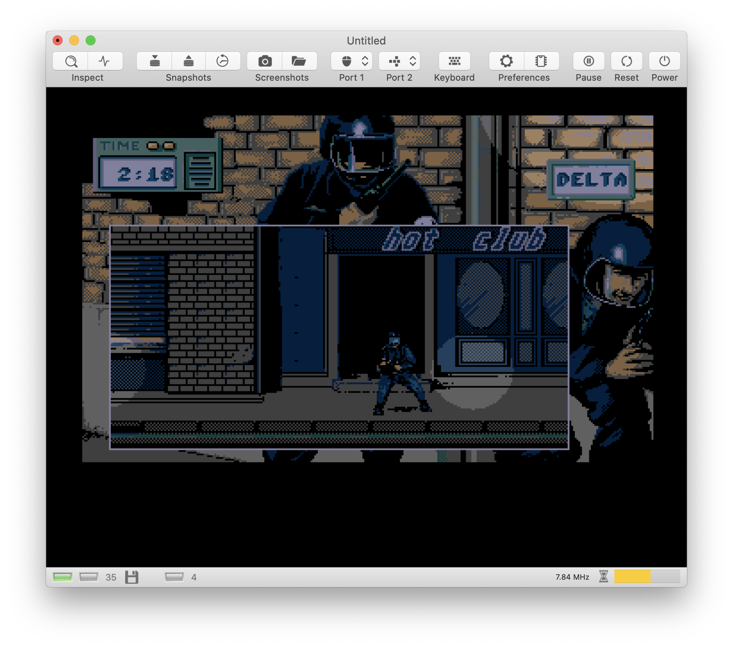Zoom the window with the green button
Image resolution: width=733 pixels, height=648 pixels.
tap(91, 40)
